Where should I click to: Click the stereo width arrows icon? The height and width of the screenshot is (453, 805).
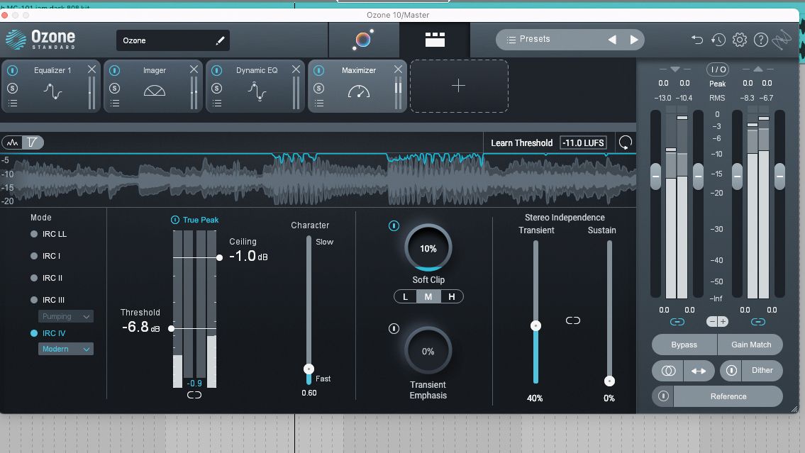698,370
